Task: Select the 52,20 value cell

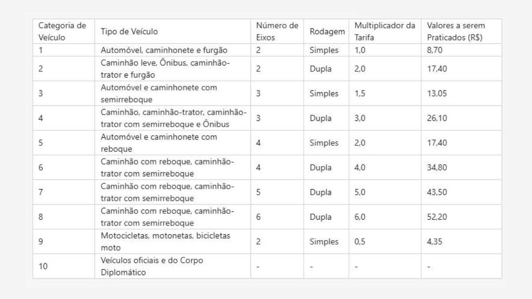Action: (437, 217)
